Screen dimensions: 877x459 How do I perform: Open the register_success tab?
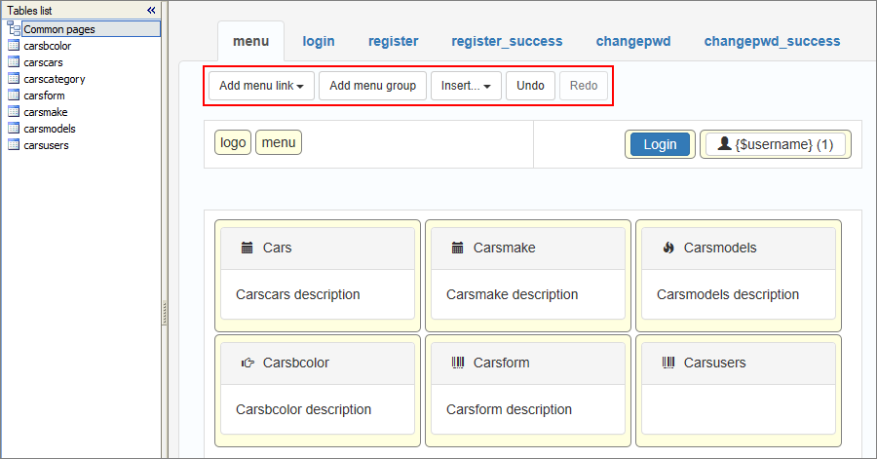point(507,41)
